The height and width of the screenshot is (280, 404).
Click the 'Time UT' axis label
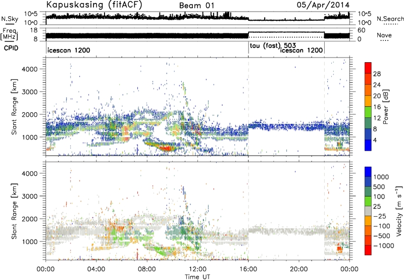coord(197,277)
